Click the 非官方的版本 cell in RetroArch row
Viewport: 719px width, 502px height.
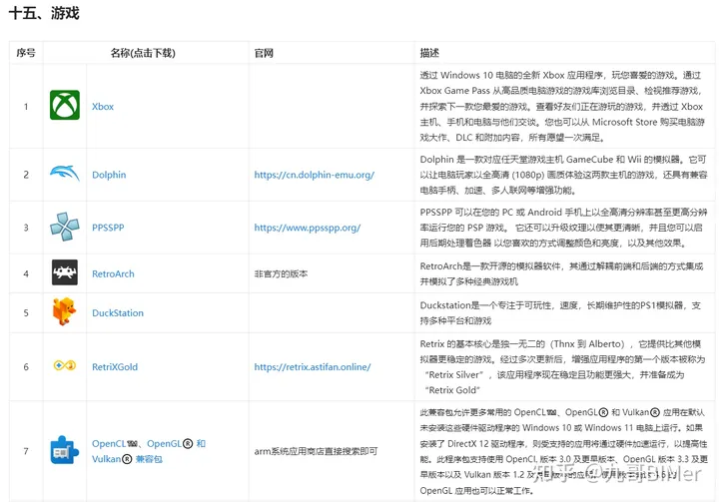(281, 273)
